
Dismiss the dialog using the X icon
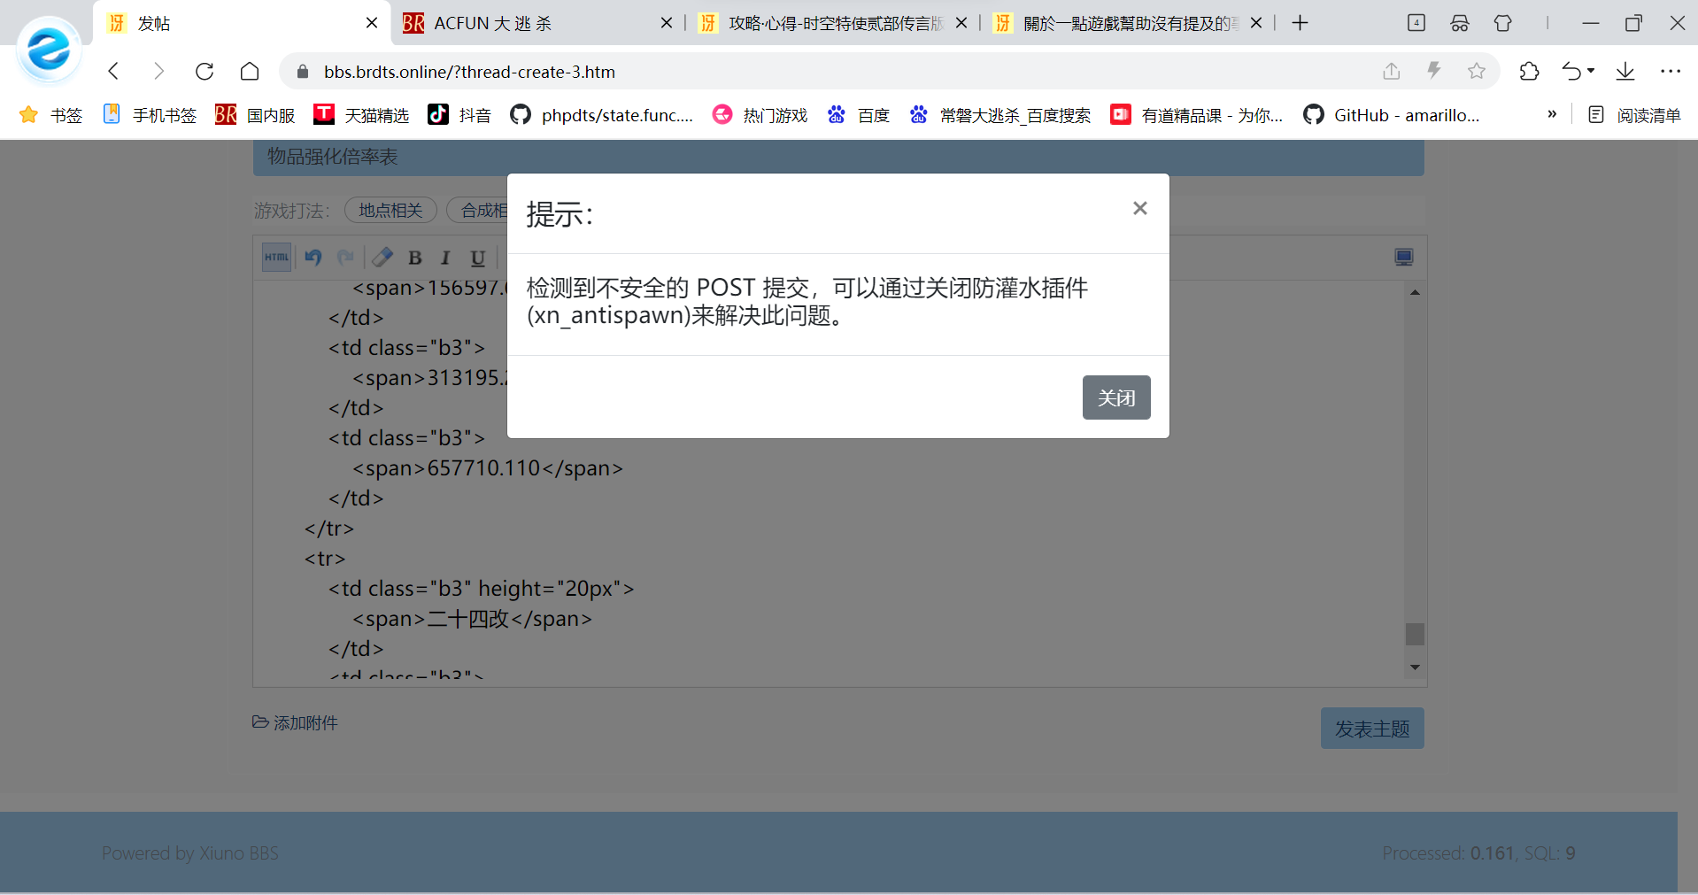click(1139, 208)
